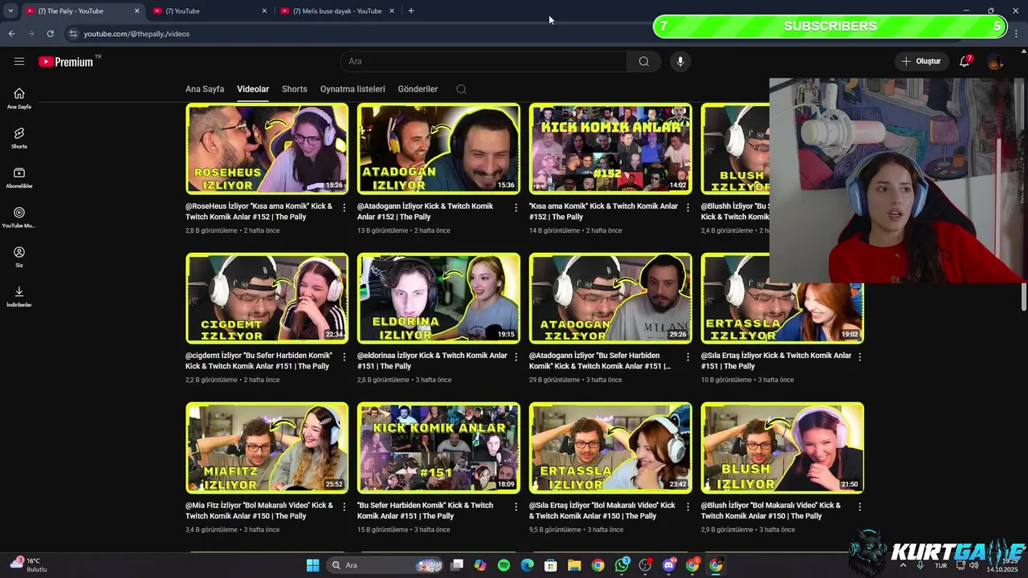The width and height of the screenshot is (1028, 578).
Task: Open the Oynatma listeleri tab
Action: coord(353,89)
